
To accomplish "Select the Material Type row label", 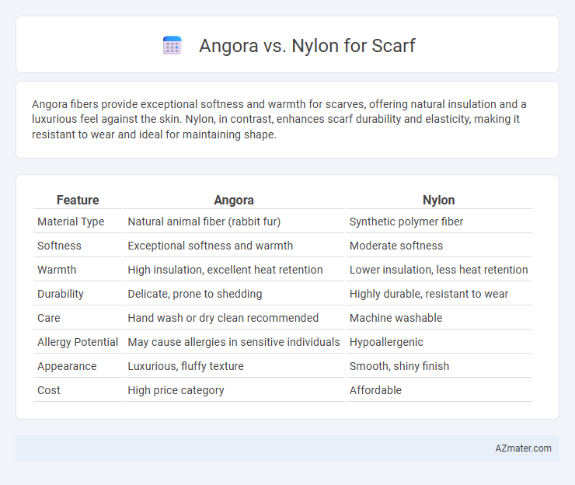I will 71,222.
